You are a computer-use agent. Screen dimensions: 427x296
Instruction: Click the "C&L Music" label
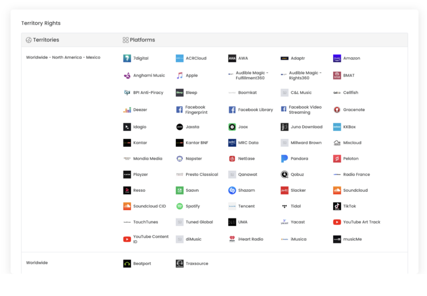coord(301,93)
